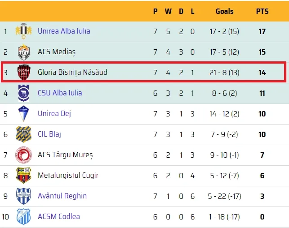The image size is (289, 228).
Task: Click the ACS Târgu Mureș red circular logo
Action: [23, 155]
